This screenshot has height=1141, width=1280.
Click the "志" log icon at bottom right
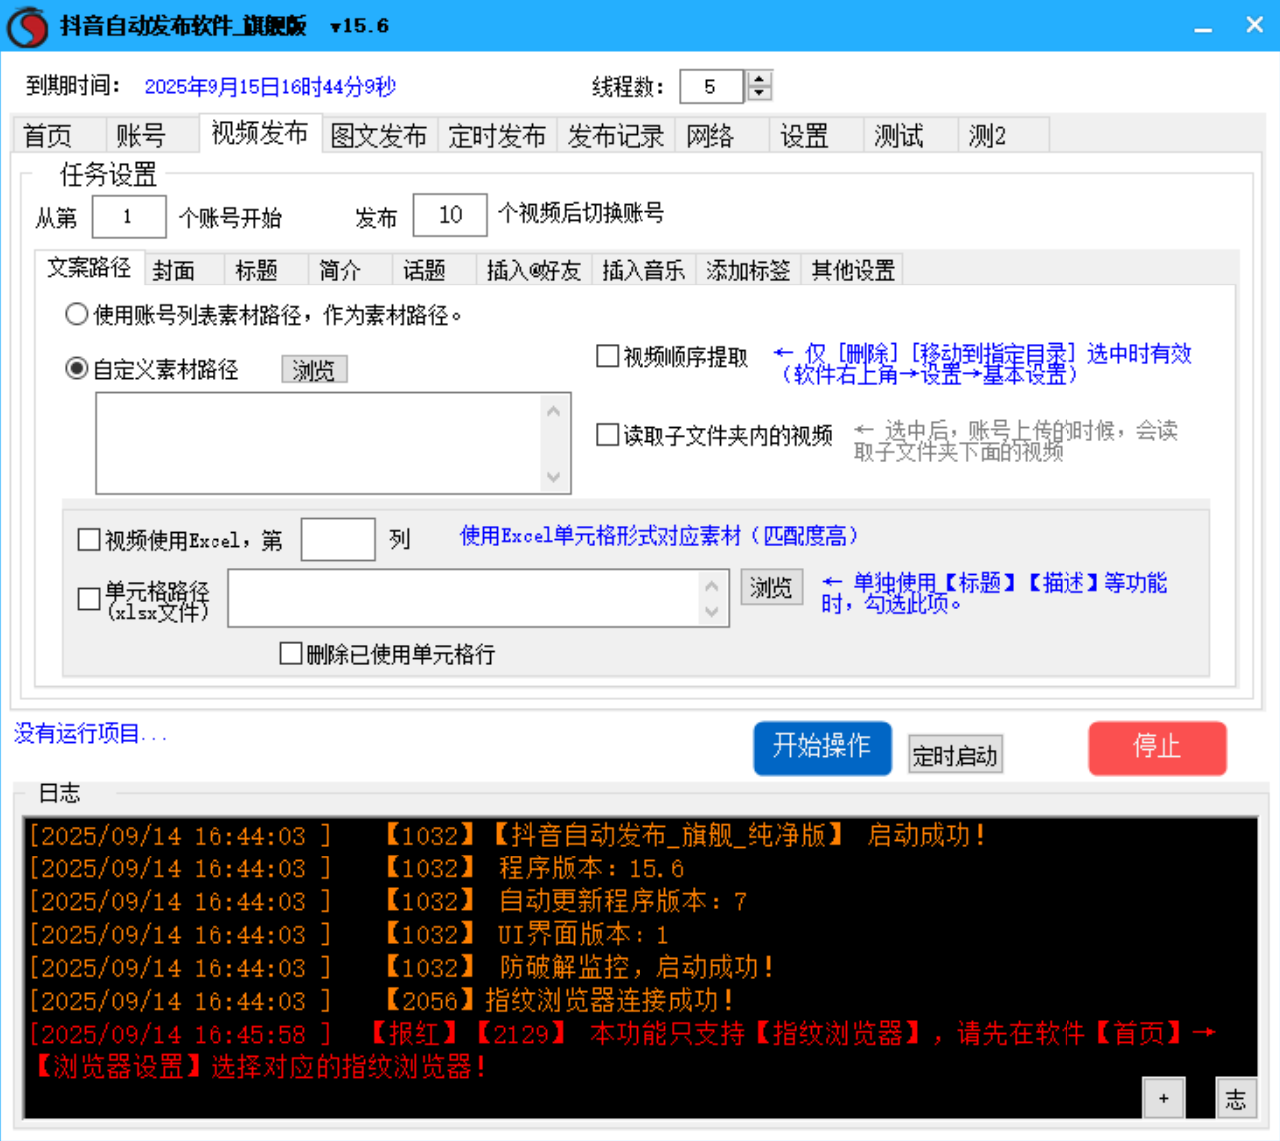coord(1236,1098)
